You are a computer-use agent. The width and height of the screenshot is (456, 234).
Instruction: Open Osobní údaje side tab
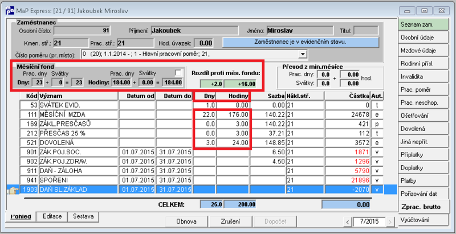pyautogui.click(x=424, y=38)
